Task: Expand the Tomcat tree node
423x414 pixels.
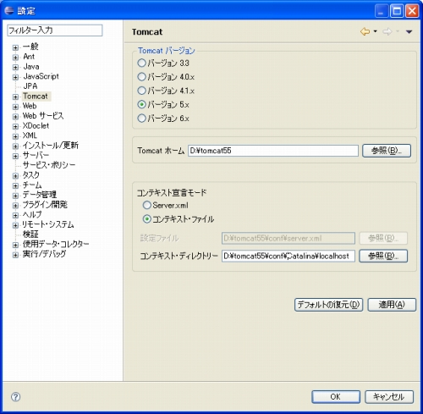Action: click(x=15, y=97)
